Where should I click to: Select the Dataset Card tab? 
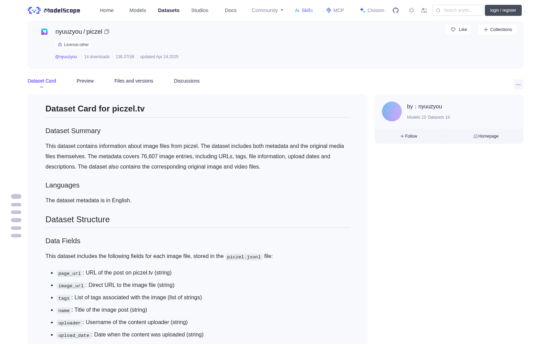(x=42, y=81)
